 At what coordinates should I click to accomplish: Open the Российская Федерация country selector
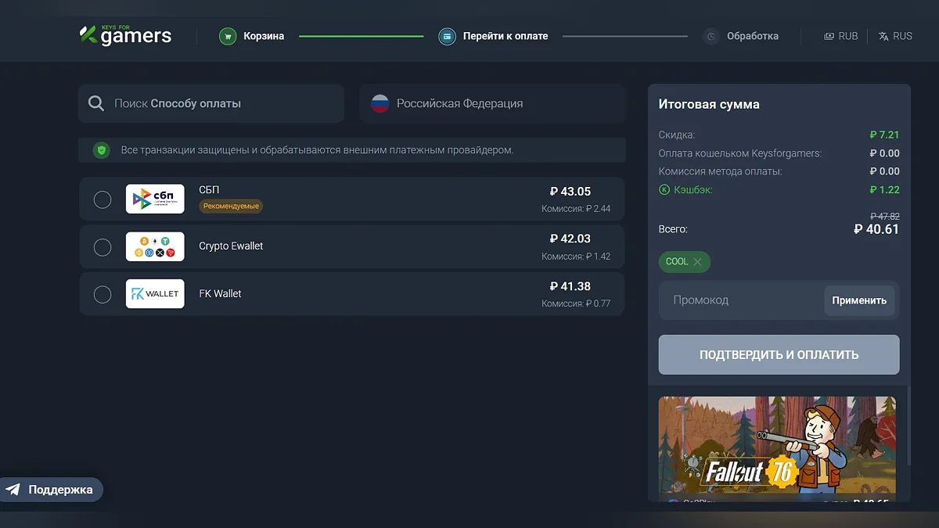coord(493,103)
